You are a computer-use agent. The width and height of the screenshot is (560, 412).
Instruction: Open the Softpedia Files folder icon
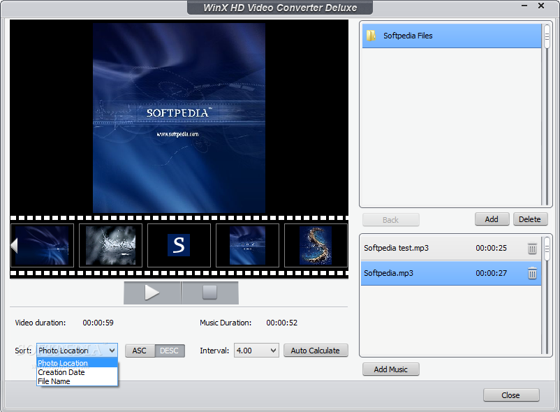tap(371, 36)
